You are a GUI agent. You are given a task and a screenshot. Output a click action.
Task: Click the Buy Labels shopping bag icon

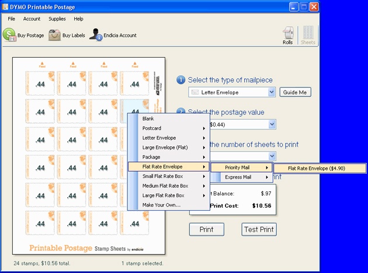54,35
